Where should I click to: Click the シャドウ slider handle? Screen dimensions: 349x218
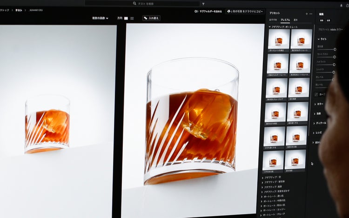point(334,72)
